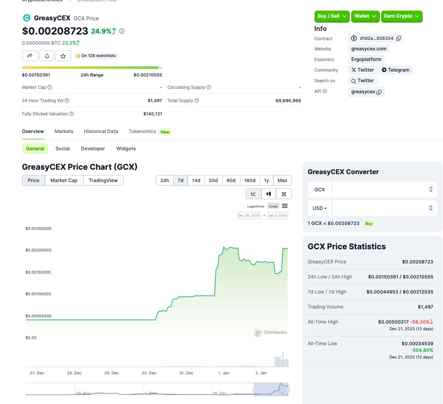Select the 90d chart range
The image size is (443, 404).
point(231,180)
